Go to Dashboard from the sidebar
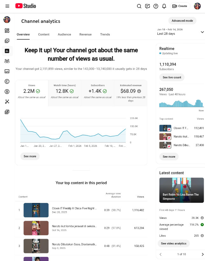Viewport: 205px width, 261px height. (x=7, y=31)
